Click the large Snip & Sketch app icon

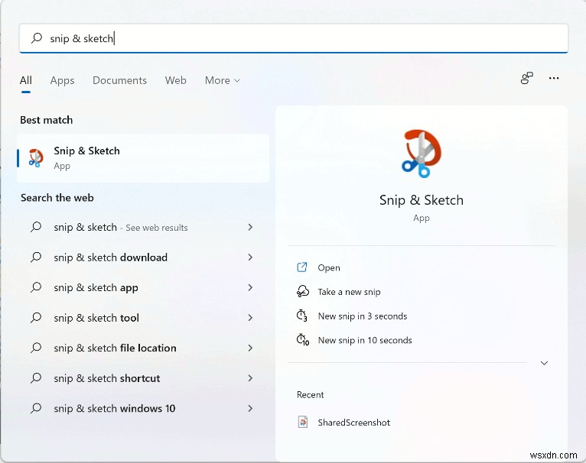[x=422, y=153]
